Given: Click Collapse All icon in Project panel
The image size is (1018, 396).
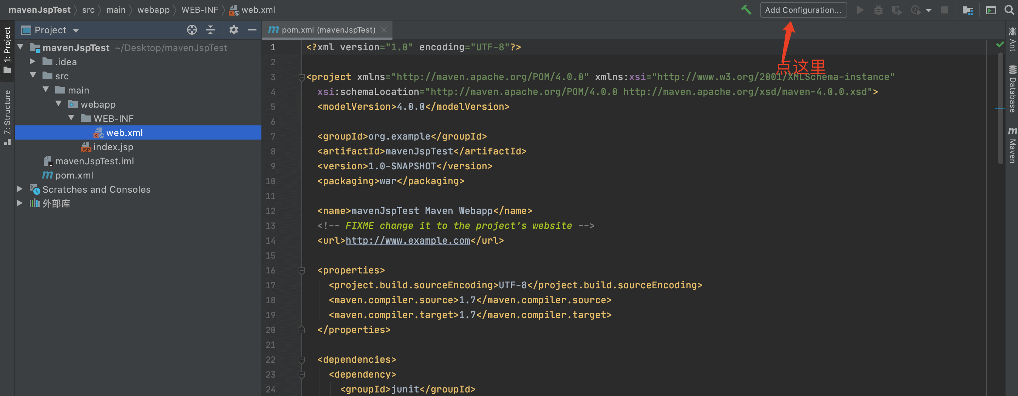Looking at the screenshot, I should tap(211, 30).
